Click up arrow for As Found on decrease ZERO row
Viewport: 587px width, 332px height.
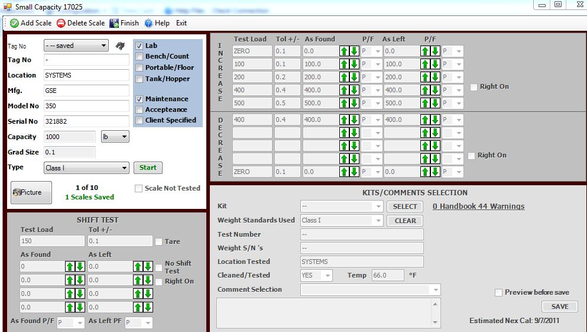pyautogui.click(x=344, y=172)
